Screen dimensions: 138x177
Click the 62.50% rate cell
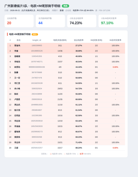79,115
